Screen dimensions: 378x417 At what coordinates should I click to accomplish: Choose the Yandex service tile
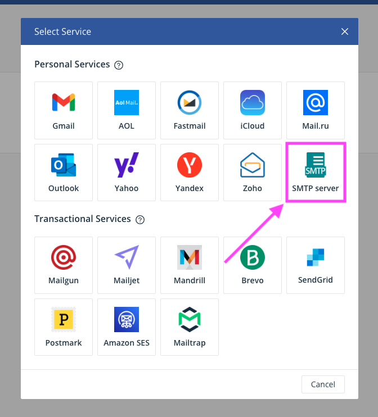(x=190, y=172)
